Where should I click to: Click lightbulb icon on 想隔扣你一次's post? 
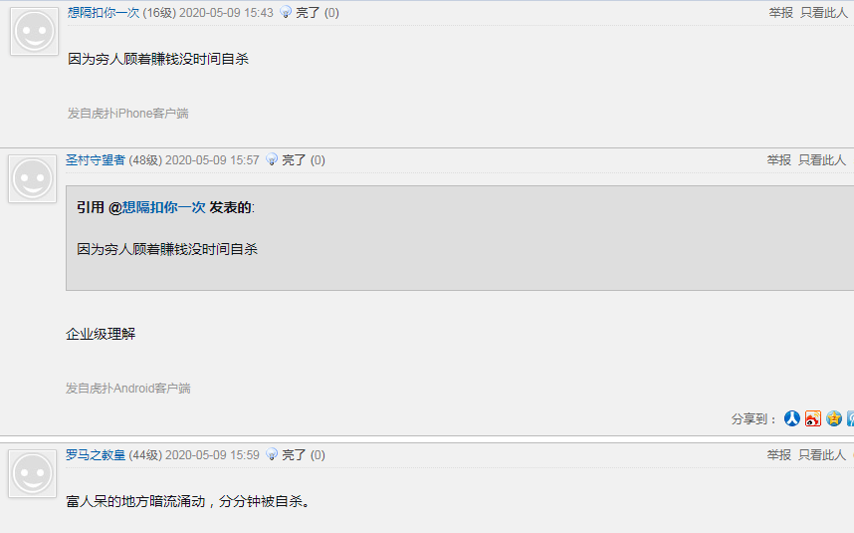pyautogui.click(x=286, y=12)
